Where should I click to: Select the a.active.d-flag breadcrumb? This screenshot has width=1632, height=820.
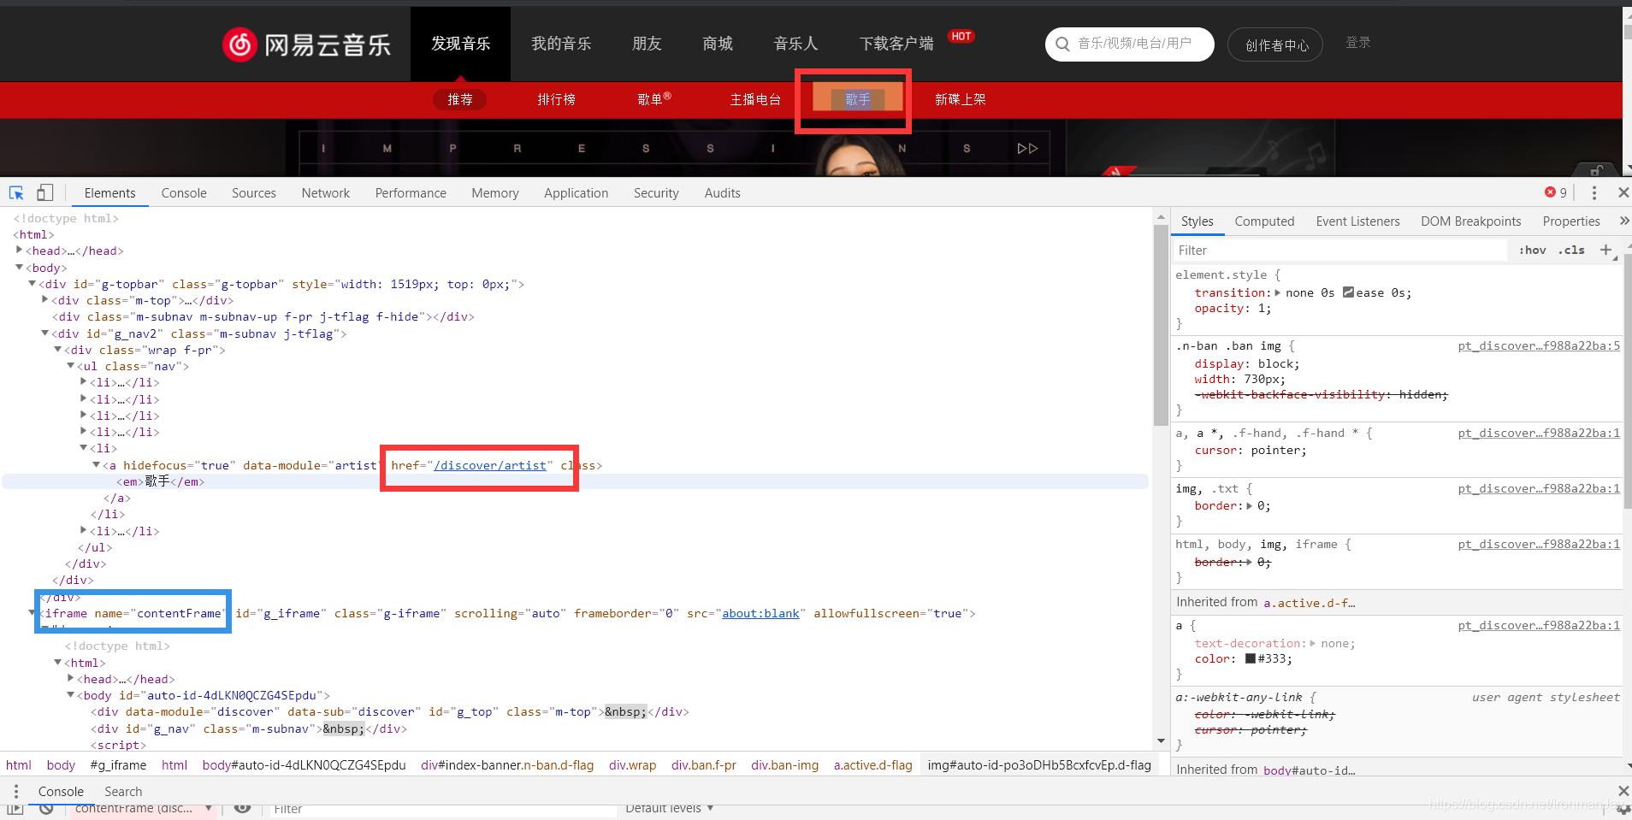tap(872, 764)
